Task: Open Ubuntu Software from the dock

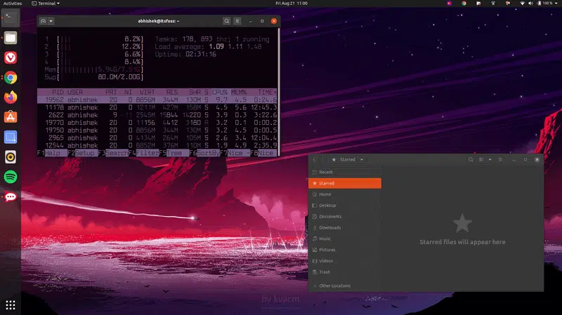Action: point(11,117)
